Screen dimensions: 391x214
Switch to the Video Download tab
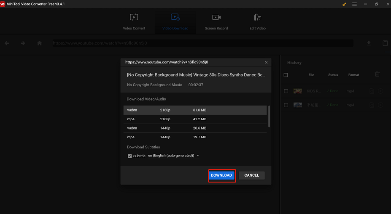(x=175, y=21)
